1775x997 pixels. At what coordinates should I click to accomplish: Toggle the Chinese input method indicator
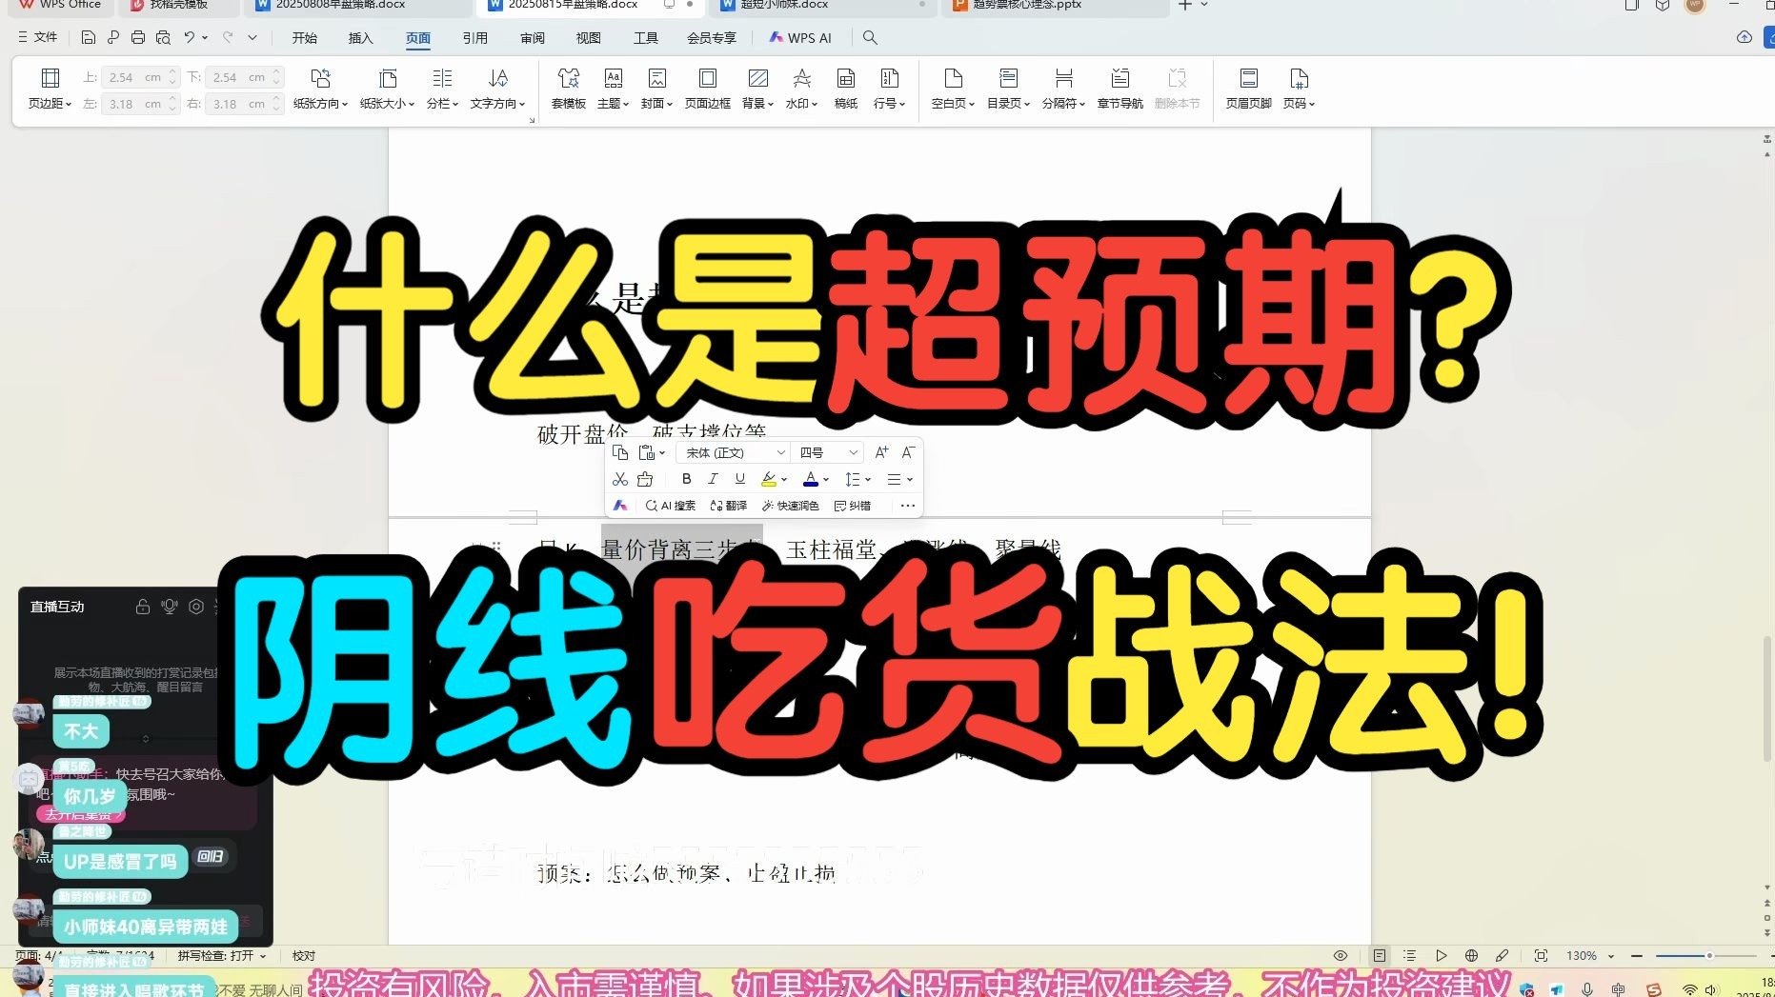click(1619, 989)
